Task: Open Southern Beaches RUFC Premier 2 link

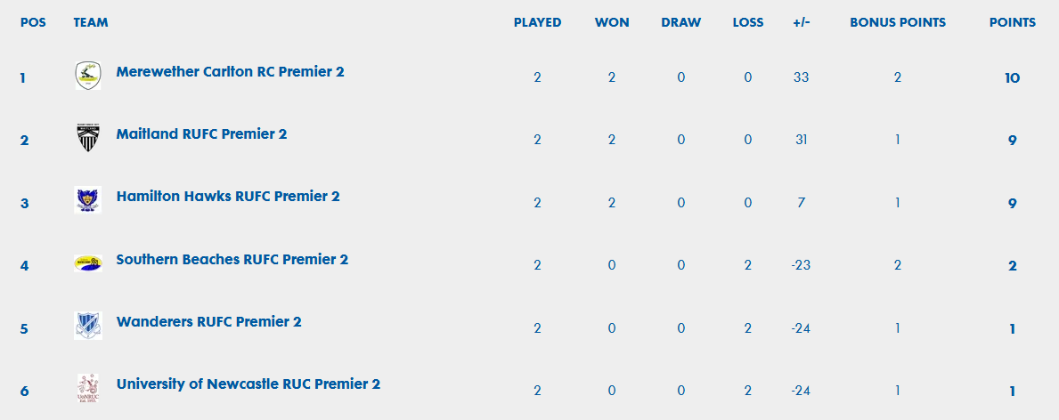Action: click(x=232, y=259)
